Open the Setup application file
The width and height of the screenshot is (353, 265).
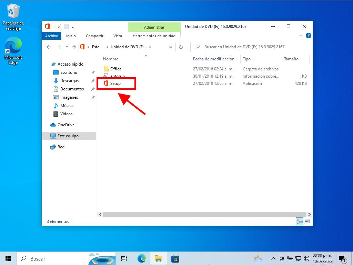[x=115, y=84]
